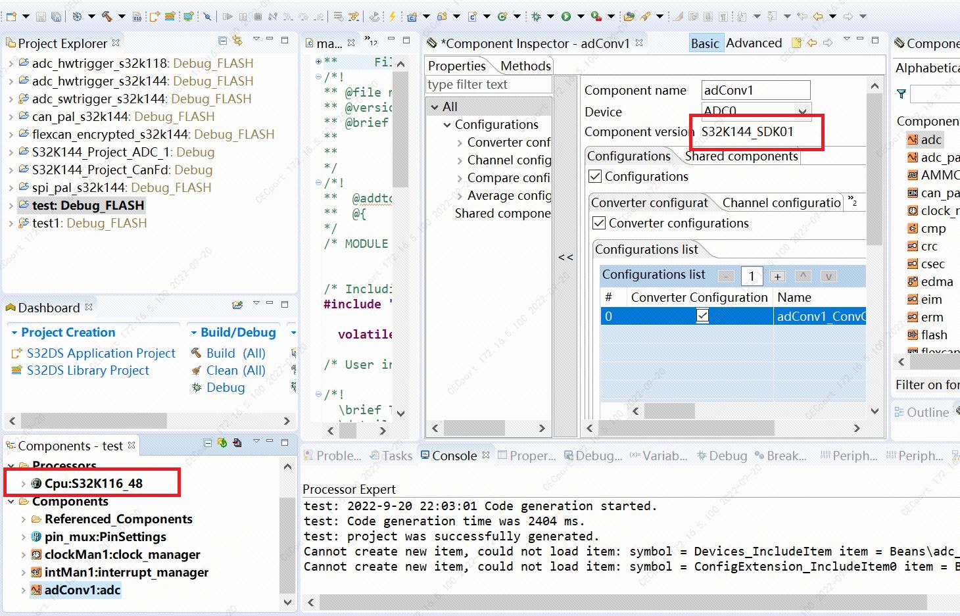Disable the Converter configurations checkbox
The image size is (960, 616).
(598, 223)
